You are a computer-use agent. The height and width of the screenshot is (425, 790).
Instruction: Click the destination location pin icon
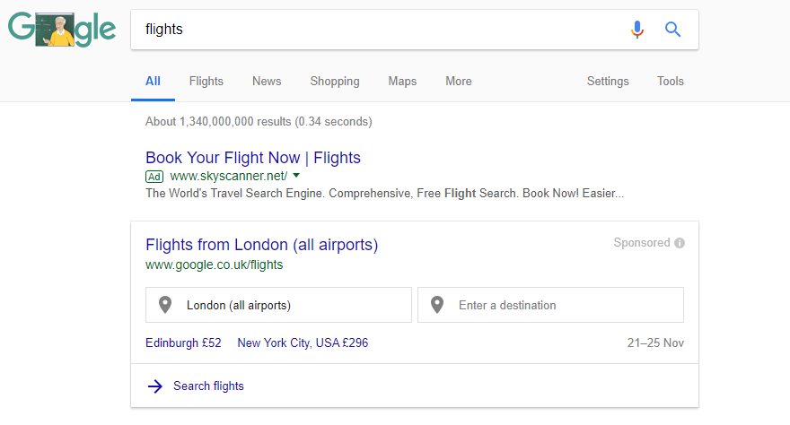tap(437, 305)
